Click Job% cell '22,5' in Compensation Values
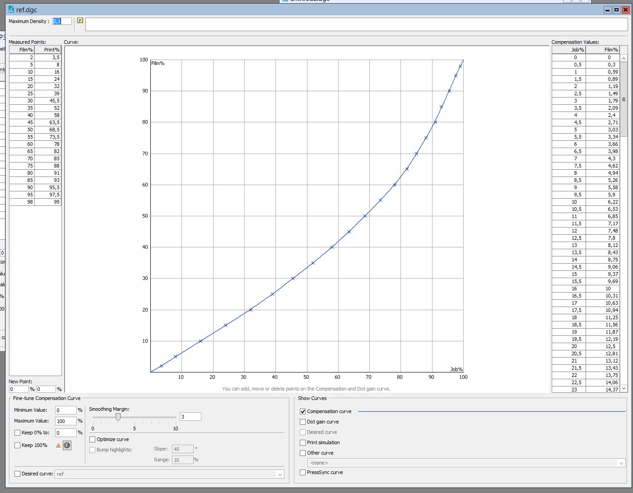 click(x=569, y=382)
